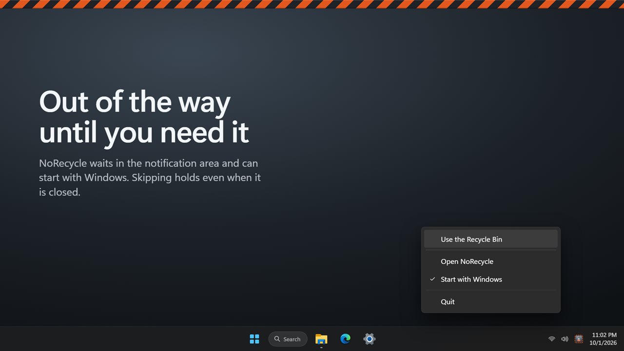This screenshot has width=624, height=351.
Task: Choose Use the Recycle Bin menu entry
Action: pyautogui.click(x=490, y=239)
